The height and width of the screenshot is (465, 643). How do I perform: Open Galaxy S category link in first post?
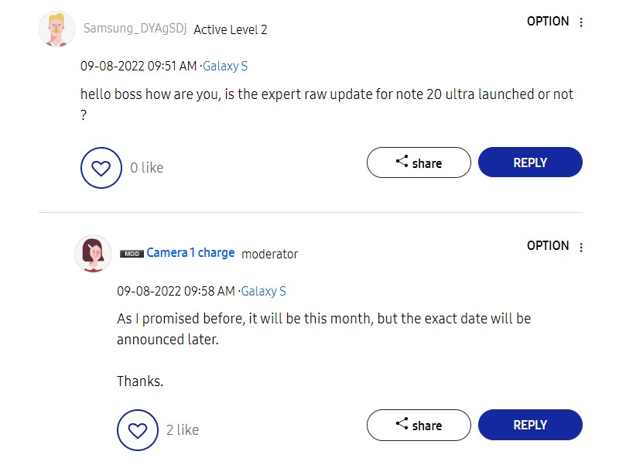[225, 66]
